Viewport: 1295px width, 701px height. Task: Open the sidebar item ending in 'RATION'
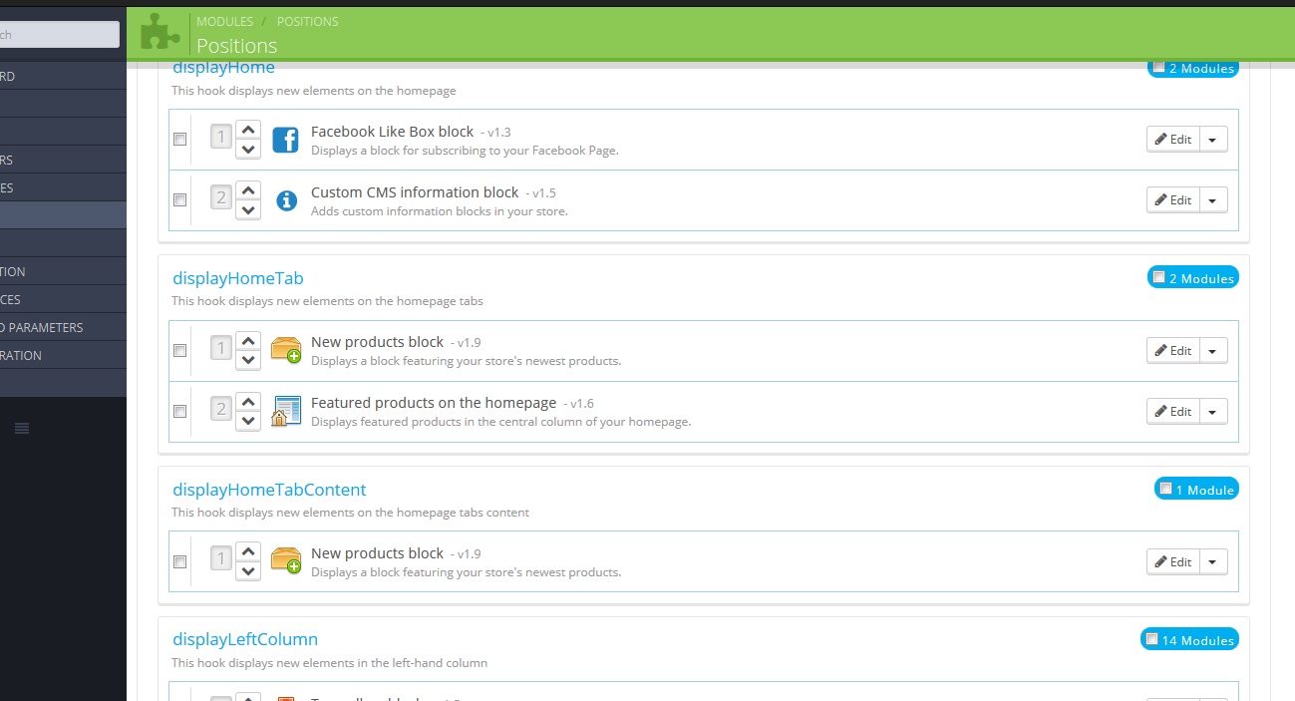pos(63,355)
